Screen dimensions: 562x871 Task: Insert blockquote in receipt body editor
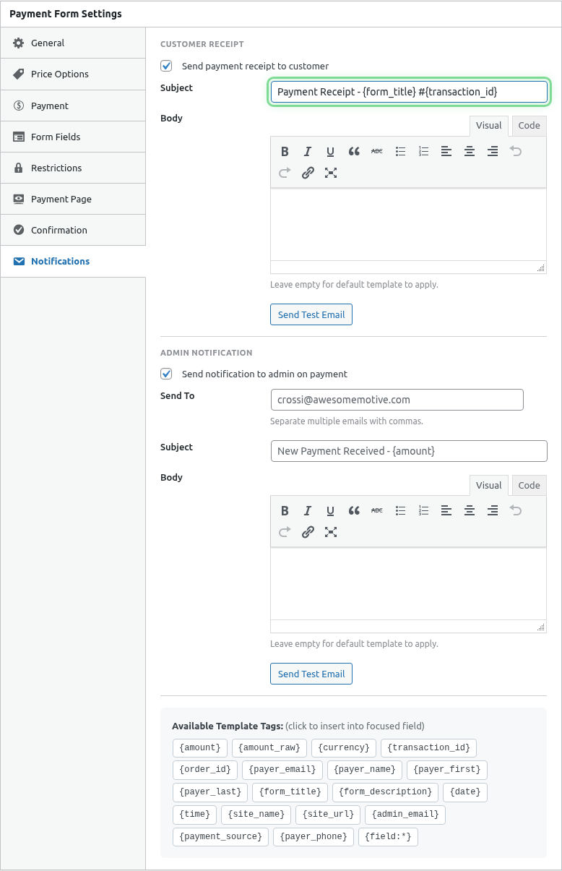[353, 151]
